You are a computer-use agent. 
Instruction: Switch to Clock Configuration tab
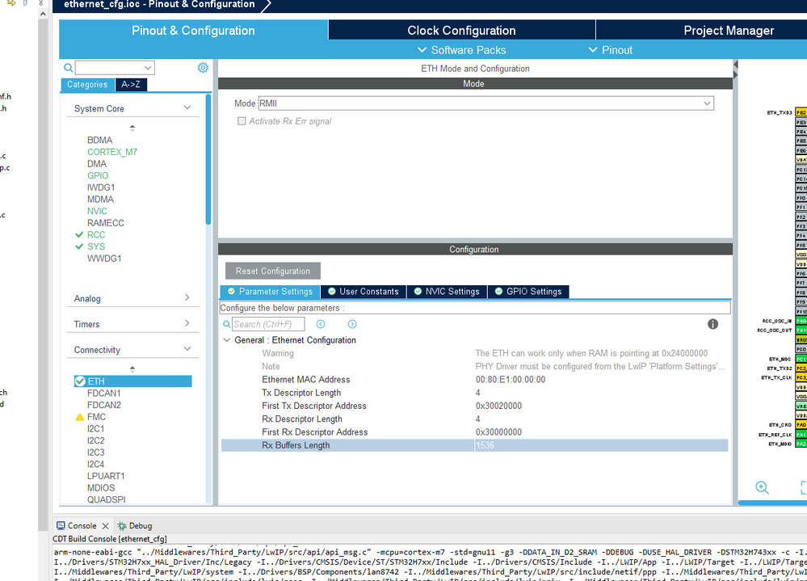pyautogui.click(x=461, y=31)
